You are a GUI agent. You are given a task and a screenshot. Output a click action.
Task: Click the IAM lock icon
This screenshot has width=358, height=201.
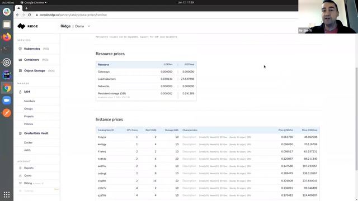[20, 92]
